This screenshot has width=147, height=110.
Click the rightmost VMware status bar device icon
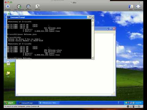[x=139, y=106]
